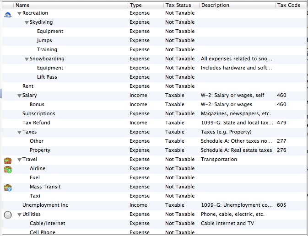Collapse the Recreation category
308x236 pixels.
pyautogui.click(x=19, y=13)
